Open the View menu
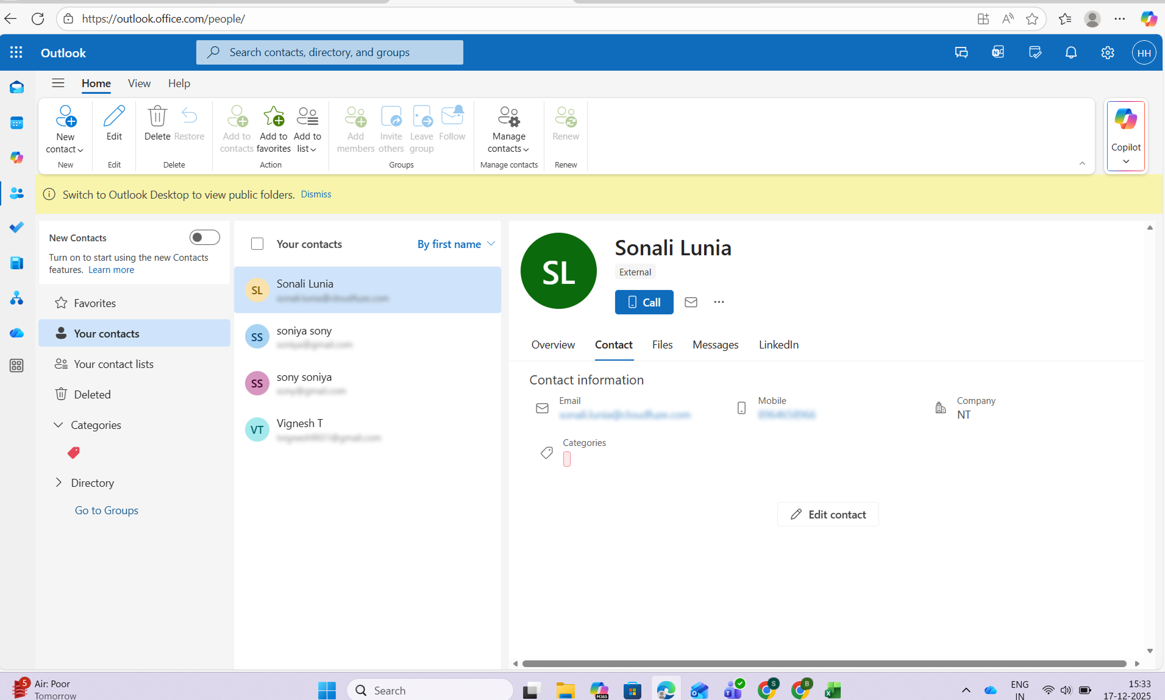1165x700 pixels. point(139,83)
